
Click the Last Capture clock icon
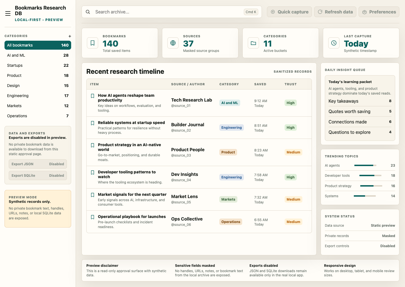[x=334, y=43]
